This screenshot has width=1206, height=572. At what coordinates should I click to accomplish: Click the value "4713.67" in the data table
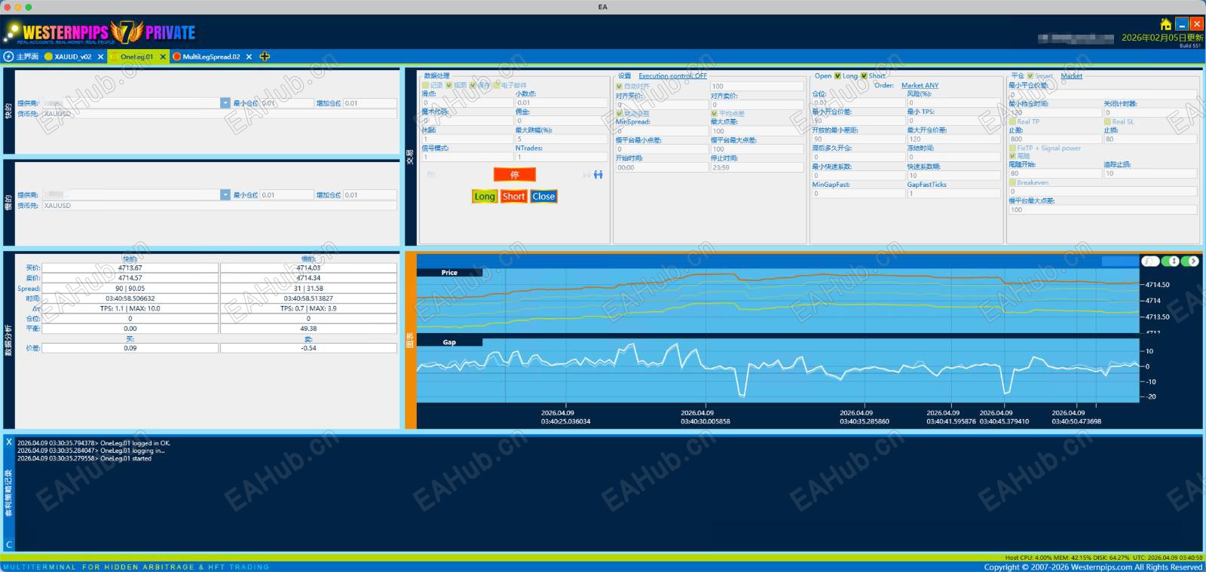(130, 268)
